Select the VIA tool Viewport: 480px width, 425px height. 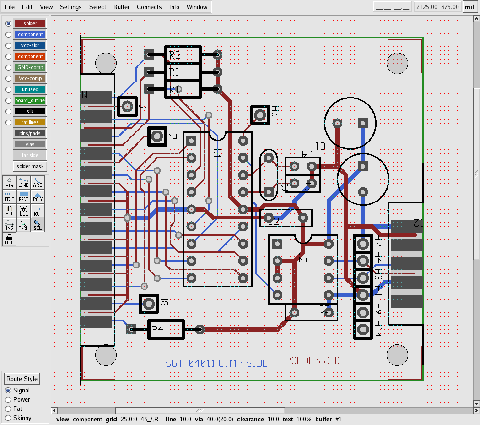point(9,183)
